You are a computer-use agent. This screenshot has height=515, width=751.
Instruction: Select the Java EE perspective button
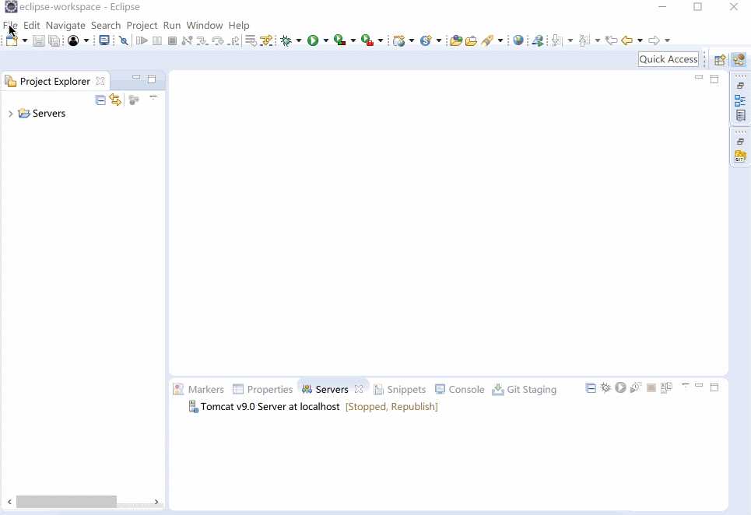pyautogui.click(x=739, y=60)
